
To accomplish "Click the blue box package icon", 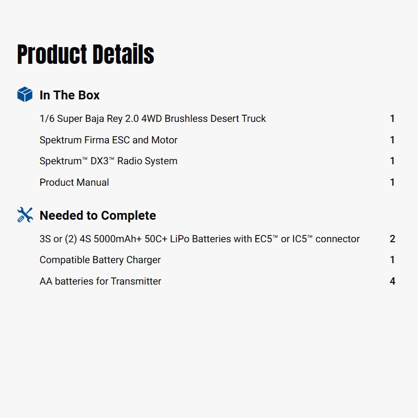I will point(25,95).
